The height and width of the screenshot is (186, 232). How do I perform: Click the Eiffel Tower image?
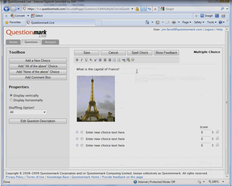[96, 98]
